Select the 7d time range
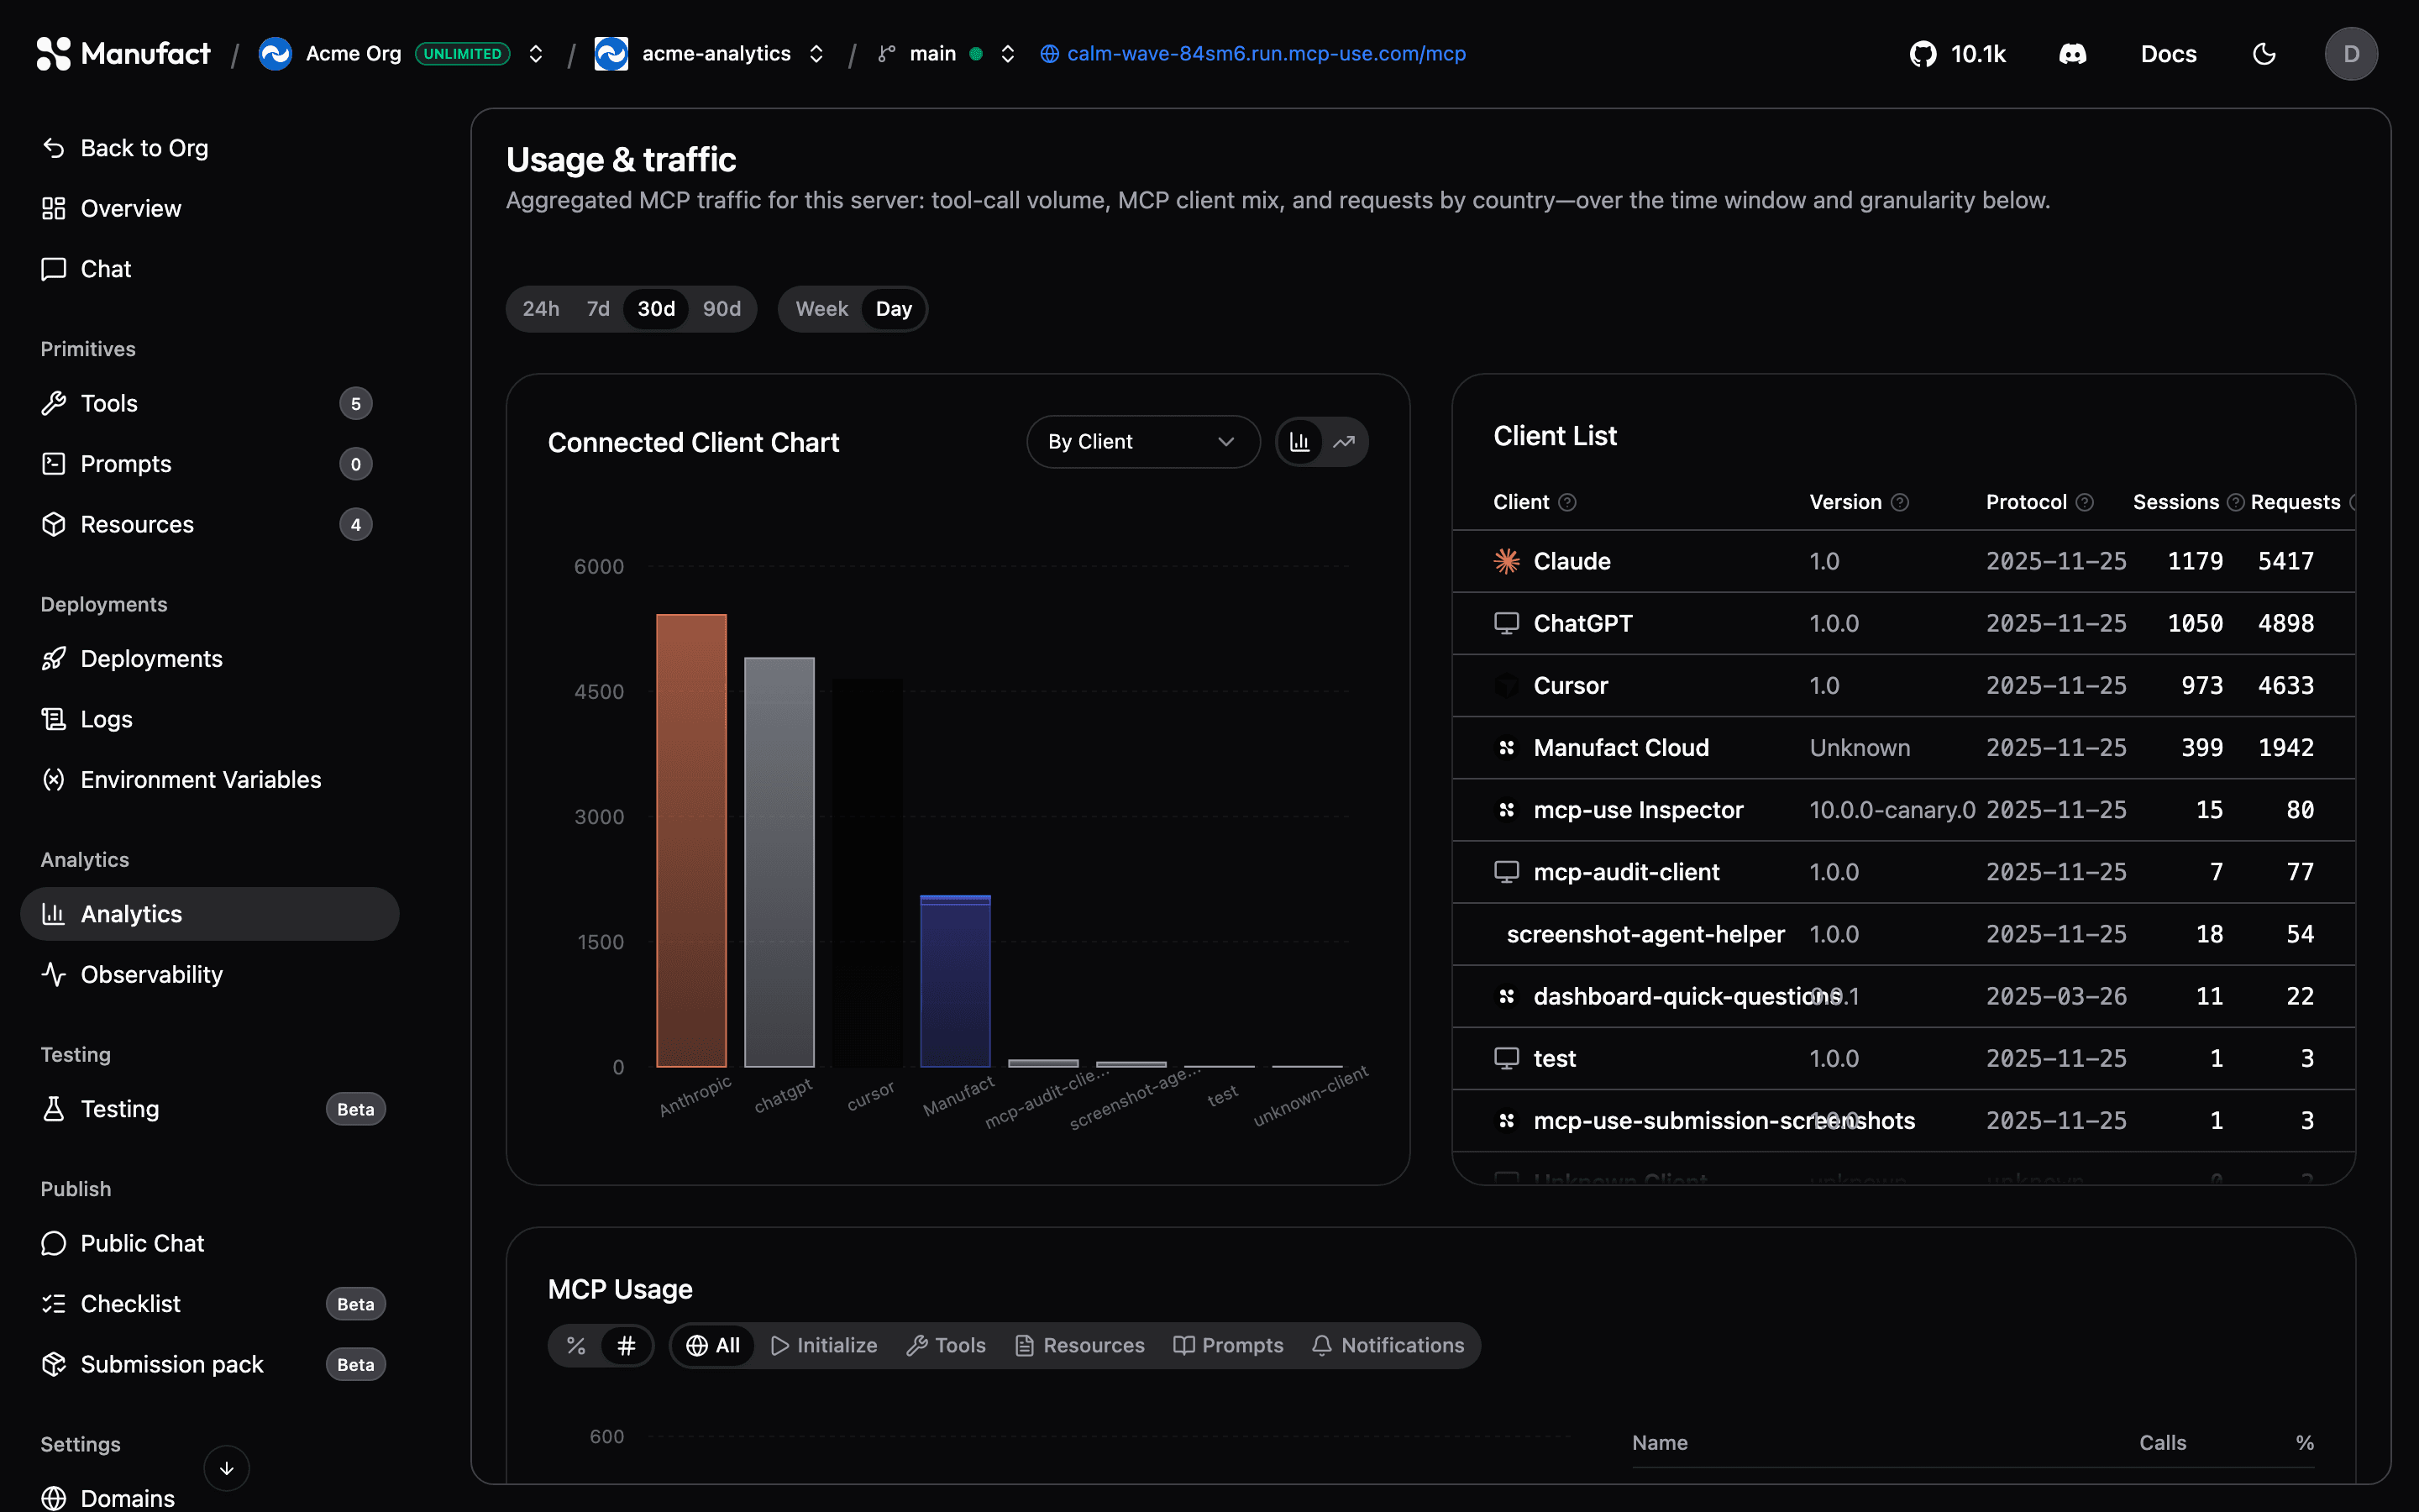The image size is (2419, 1512). pyautogui.click(x=598, y=309)
